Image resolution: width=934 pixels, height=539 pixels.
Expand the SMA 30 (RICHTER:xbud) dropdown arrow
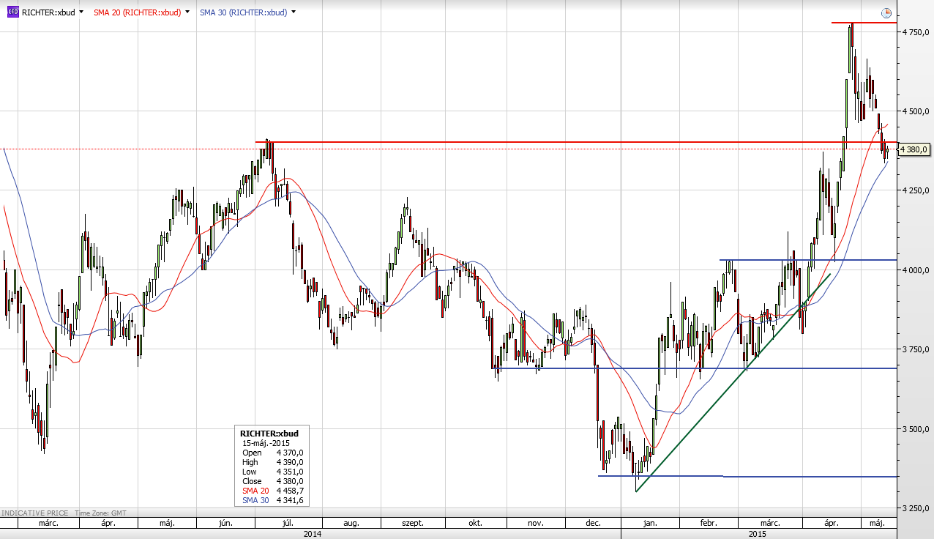294,12
